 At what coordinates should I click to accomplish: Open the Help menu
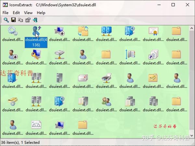[x=41, y=13]
